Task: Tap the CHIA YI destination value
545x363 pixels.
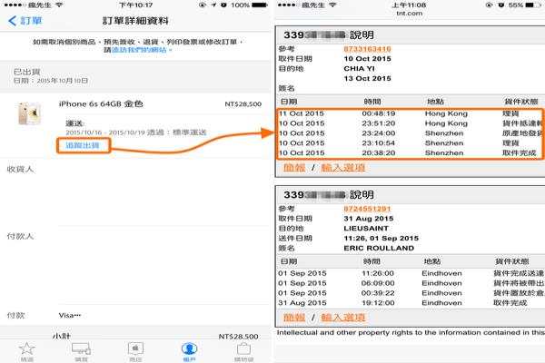Action: 359,68
